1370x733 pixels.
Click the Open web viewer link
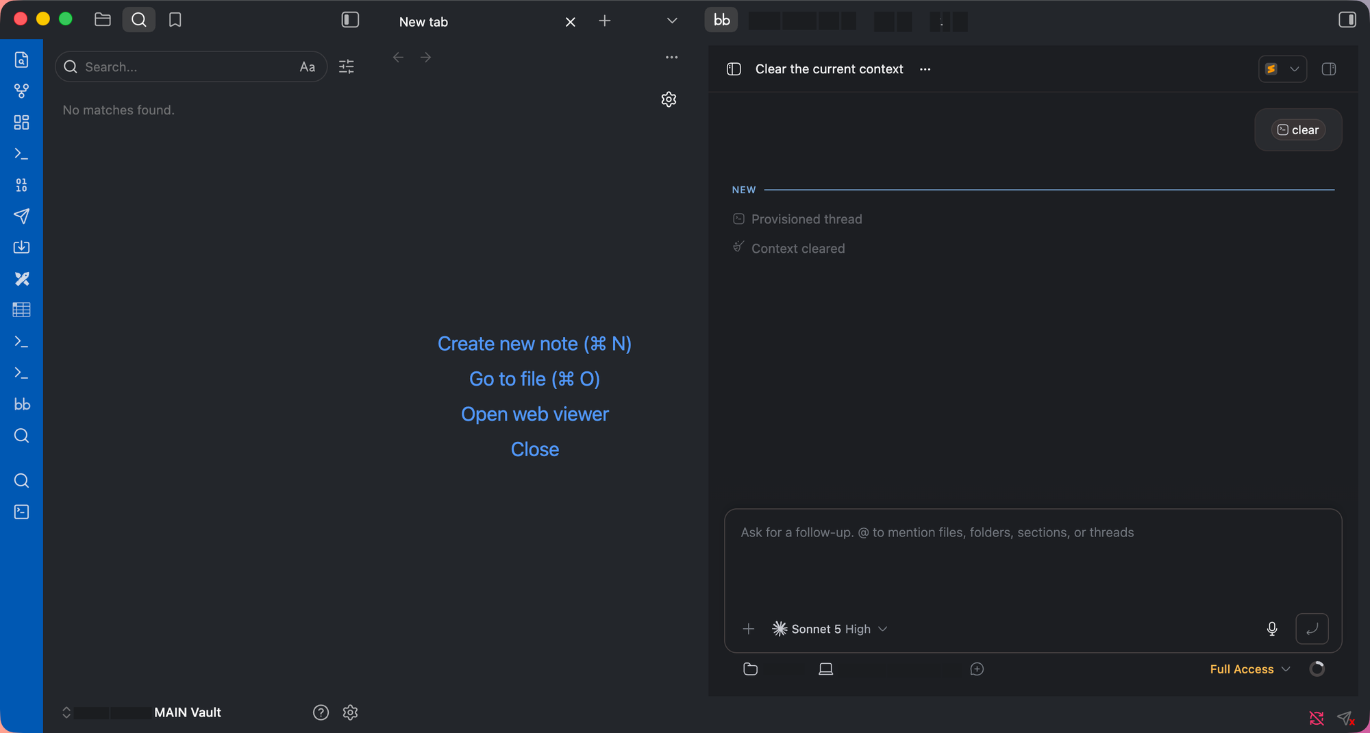pyautogui.click(x=534, y=414)
